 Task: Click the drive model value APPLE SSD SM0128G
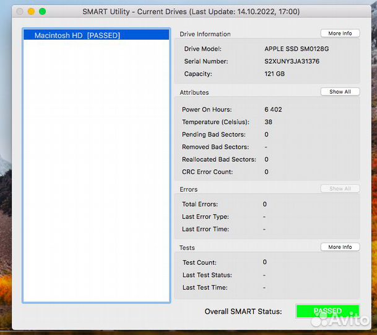297,48
